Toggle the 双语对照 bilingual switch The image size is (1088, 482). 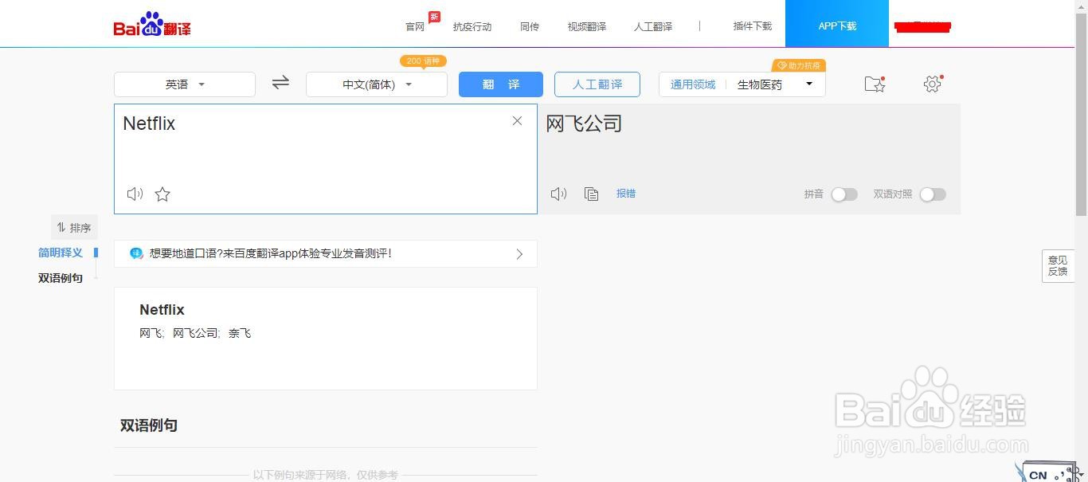pos(933,194)
